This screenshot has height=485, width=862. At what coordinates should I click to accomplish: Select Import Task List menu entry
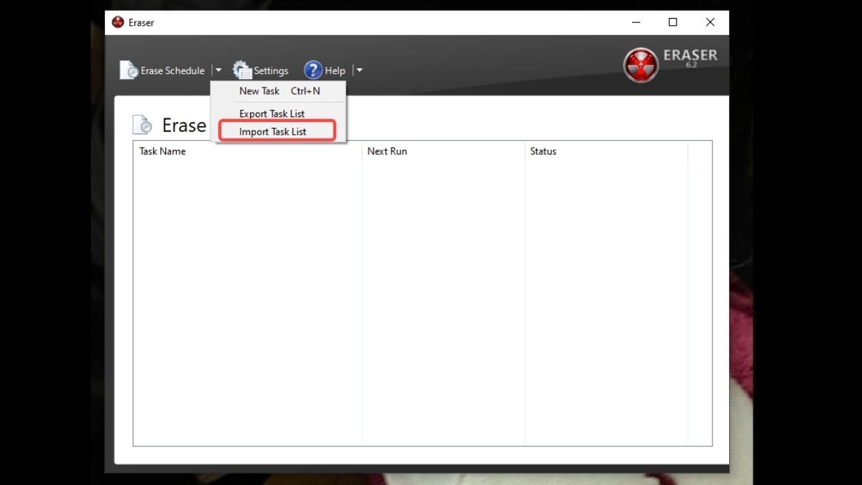click(279, 131)
